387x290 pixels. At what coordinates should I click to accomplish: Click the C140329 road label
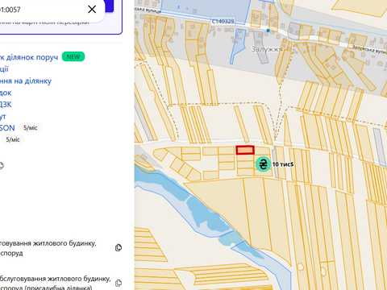[223, 21]
